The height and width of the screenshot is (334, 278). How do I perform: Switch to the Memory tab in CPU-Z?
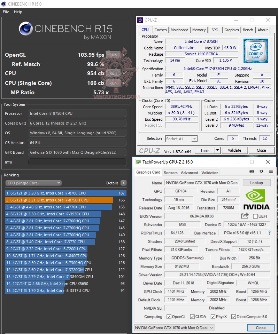pos(199,30)
